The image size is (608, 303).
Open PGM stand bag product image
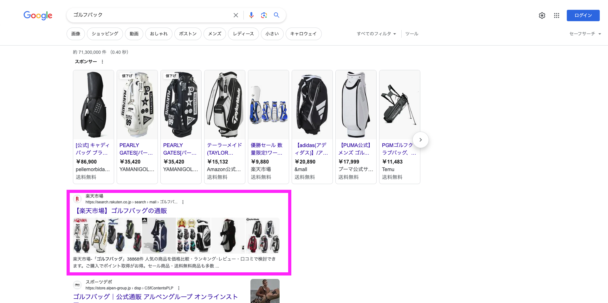400,105
